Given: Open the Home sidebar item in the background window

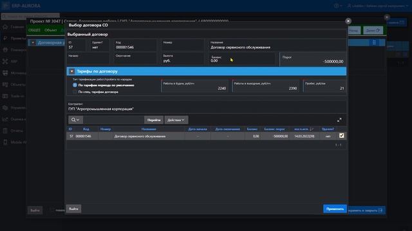Looking at the screenshot, I should (x=14, y=27).
